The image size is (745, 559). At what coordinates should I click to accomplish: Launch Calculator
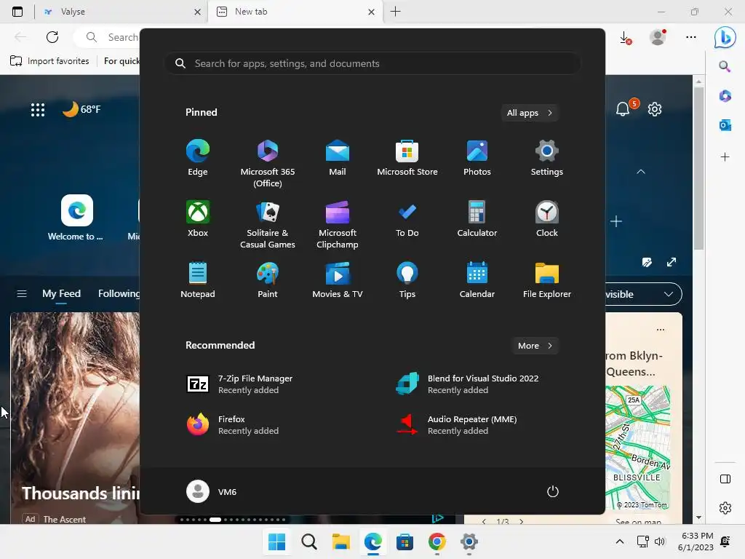(x=477, y=218)
